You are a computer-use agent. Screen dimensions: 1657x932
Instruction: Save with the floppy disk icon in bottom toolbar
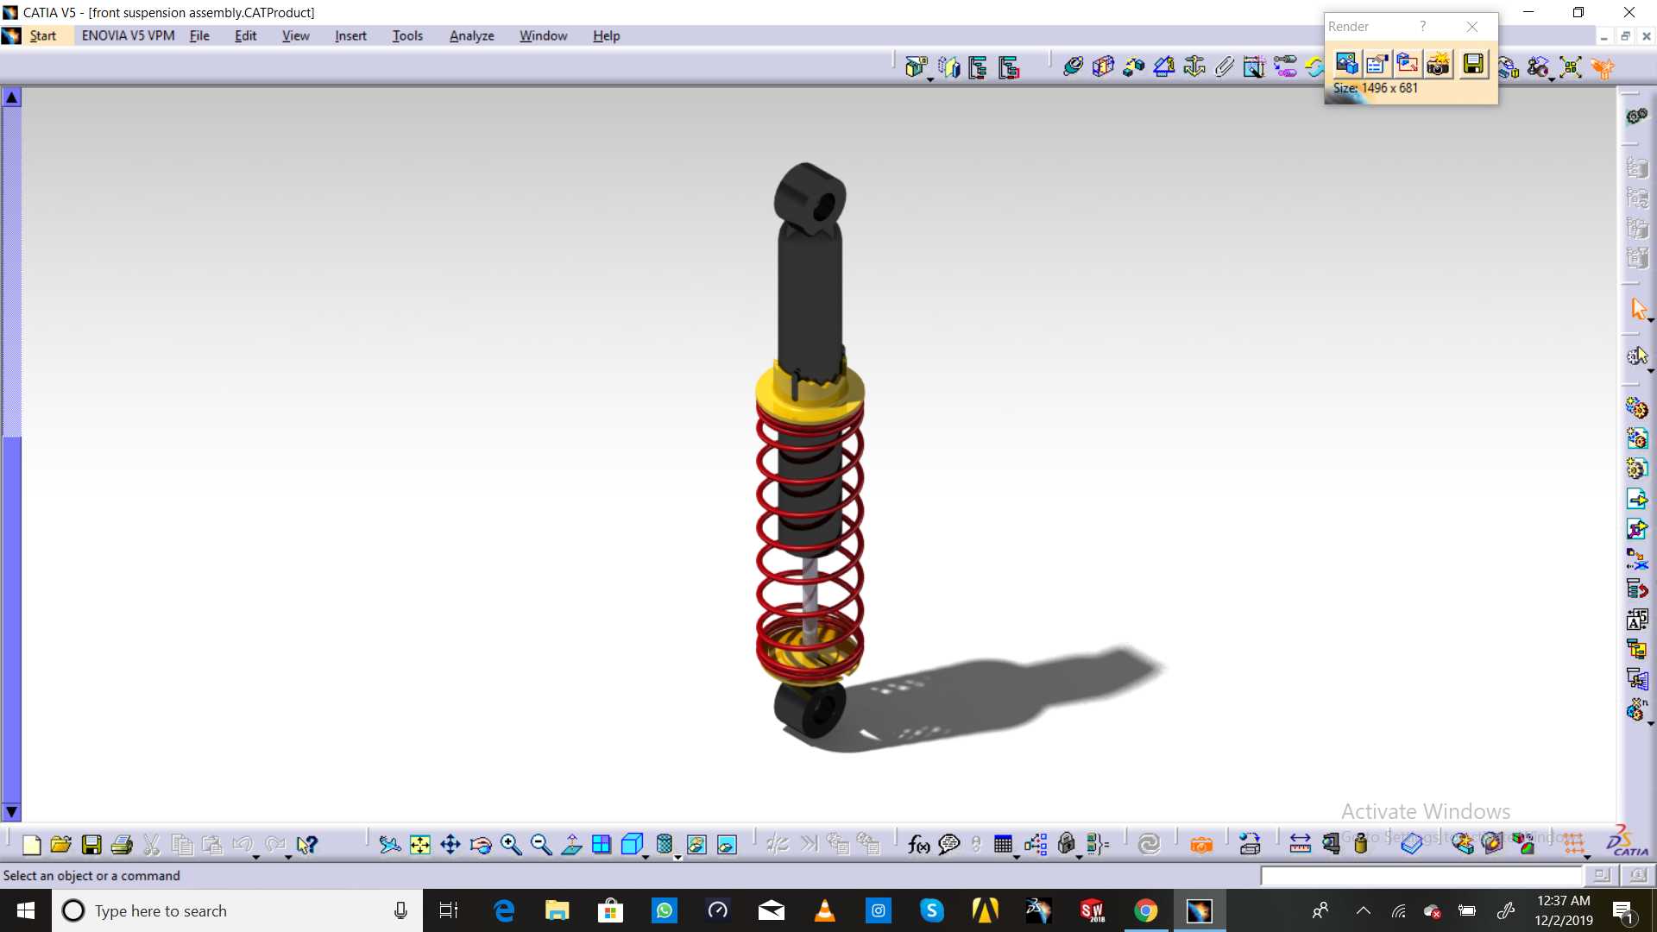pos(91,845)
